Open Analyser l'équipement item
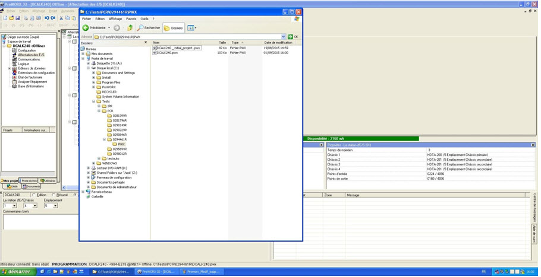 click(x=33, y=82)
